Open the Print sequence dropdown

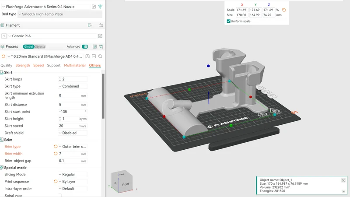pos(72,182)
